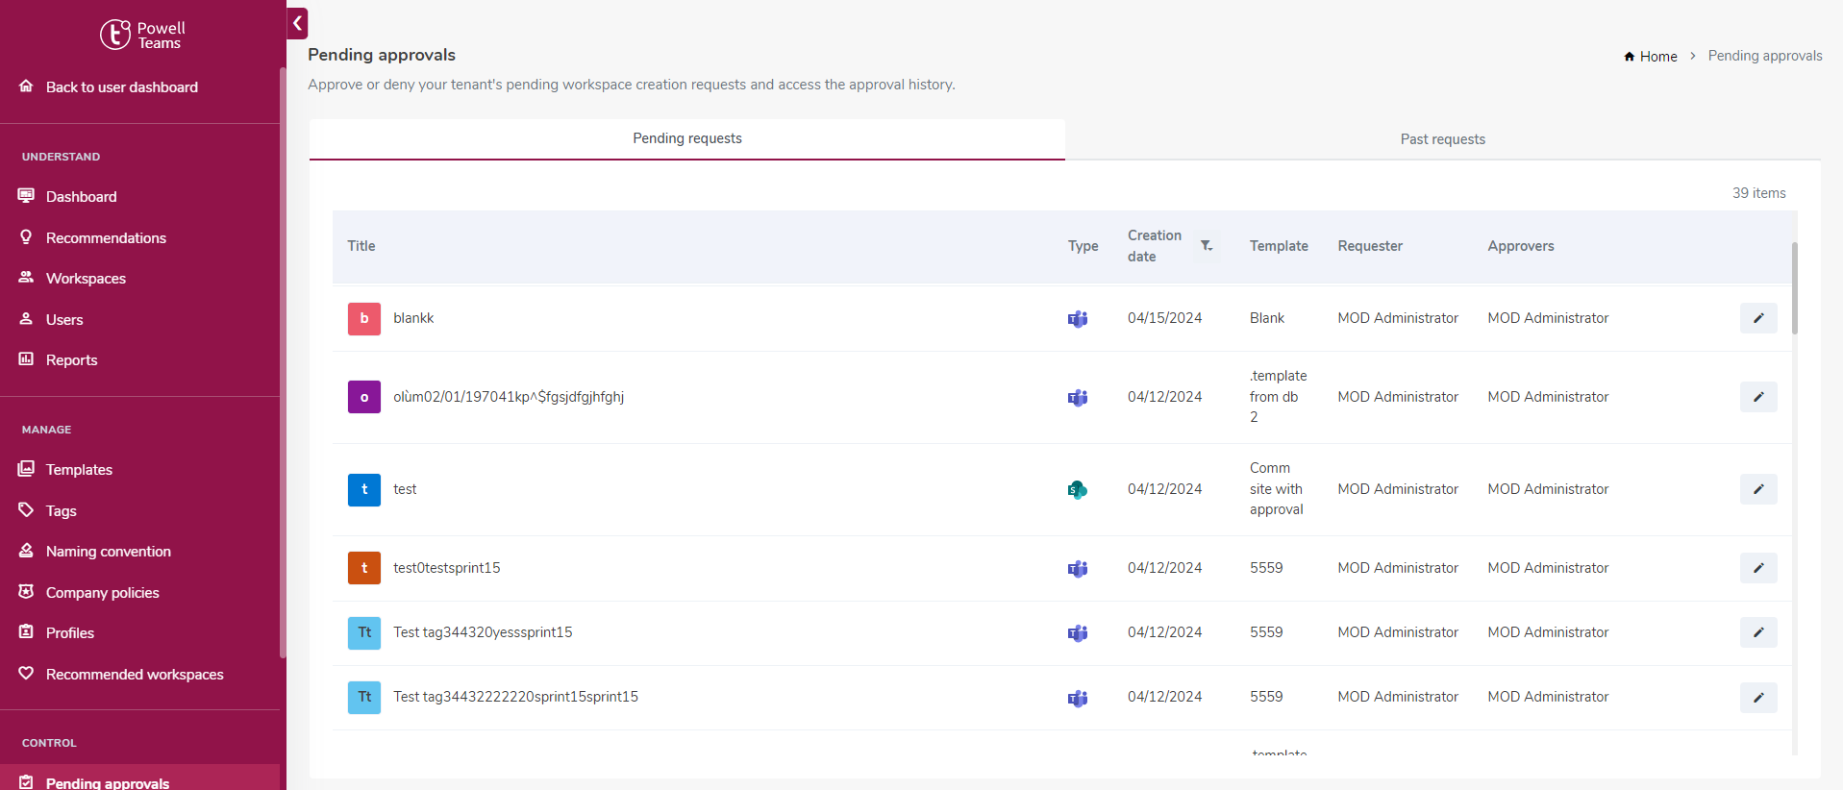Screen dimensions: 1843x790
Task: Click the Teams type icon for test0testsprint15
Action: coord(1078,569)
